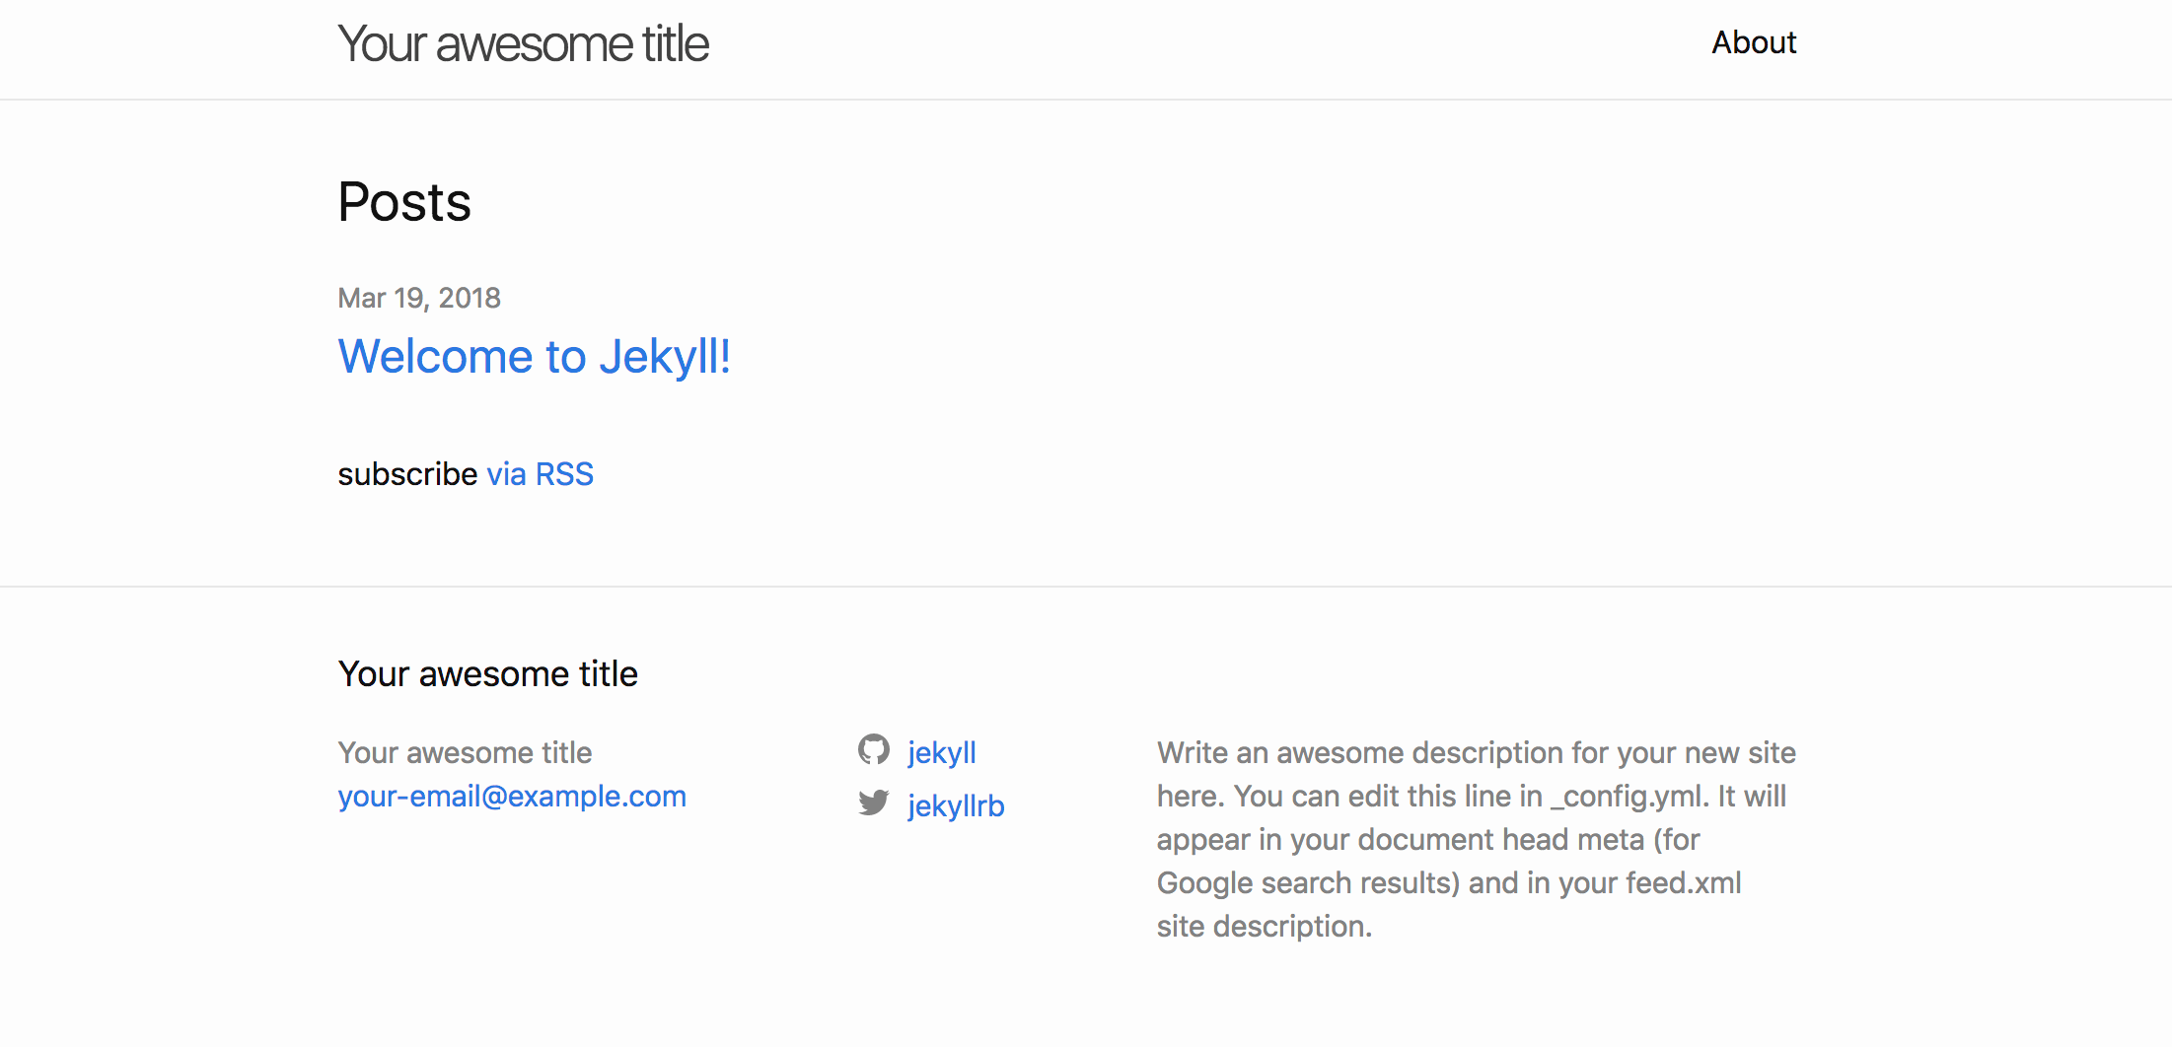Click the your-email@example.com address
The width and height of the screenshot is (2172, 1047).
pos(512,797)
